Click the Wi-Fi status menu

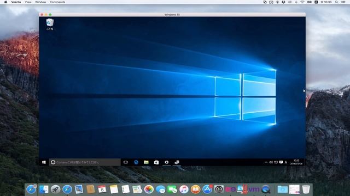click(302, 2)
